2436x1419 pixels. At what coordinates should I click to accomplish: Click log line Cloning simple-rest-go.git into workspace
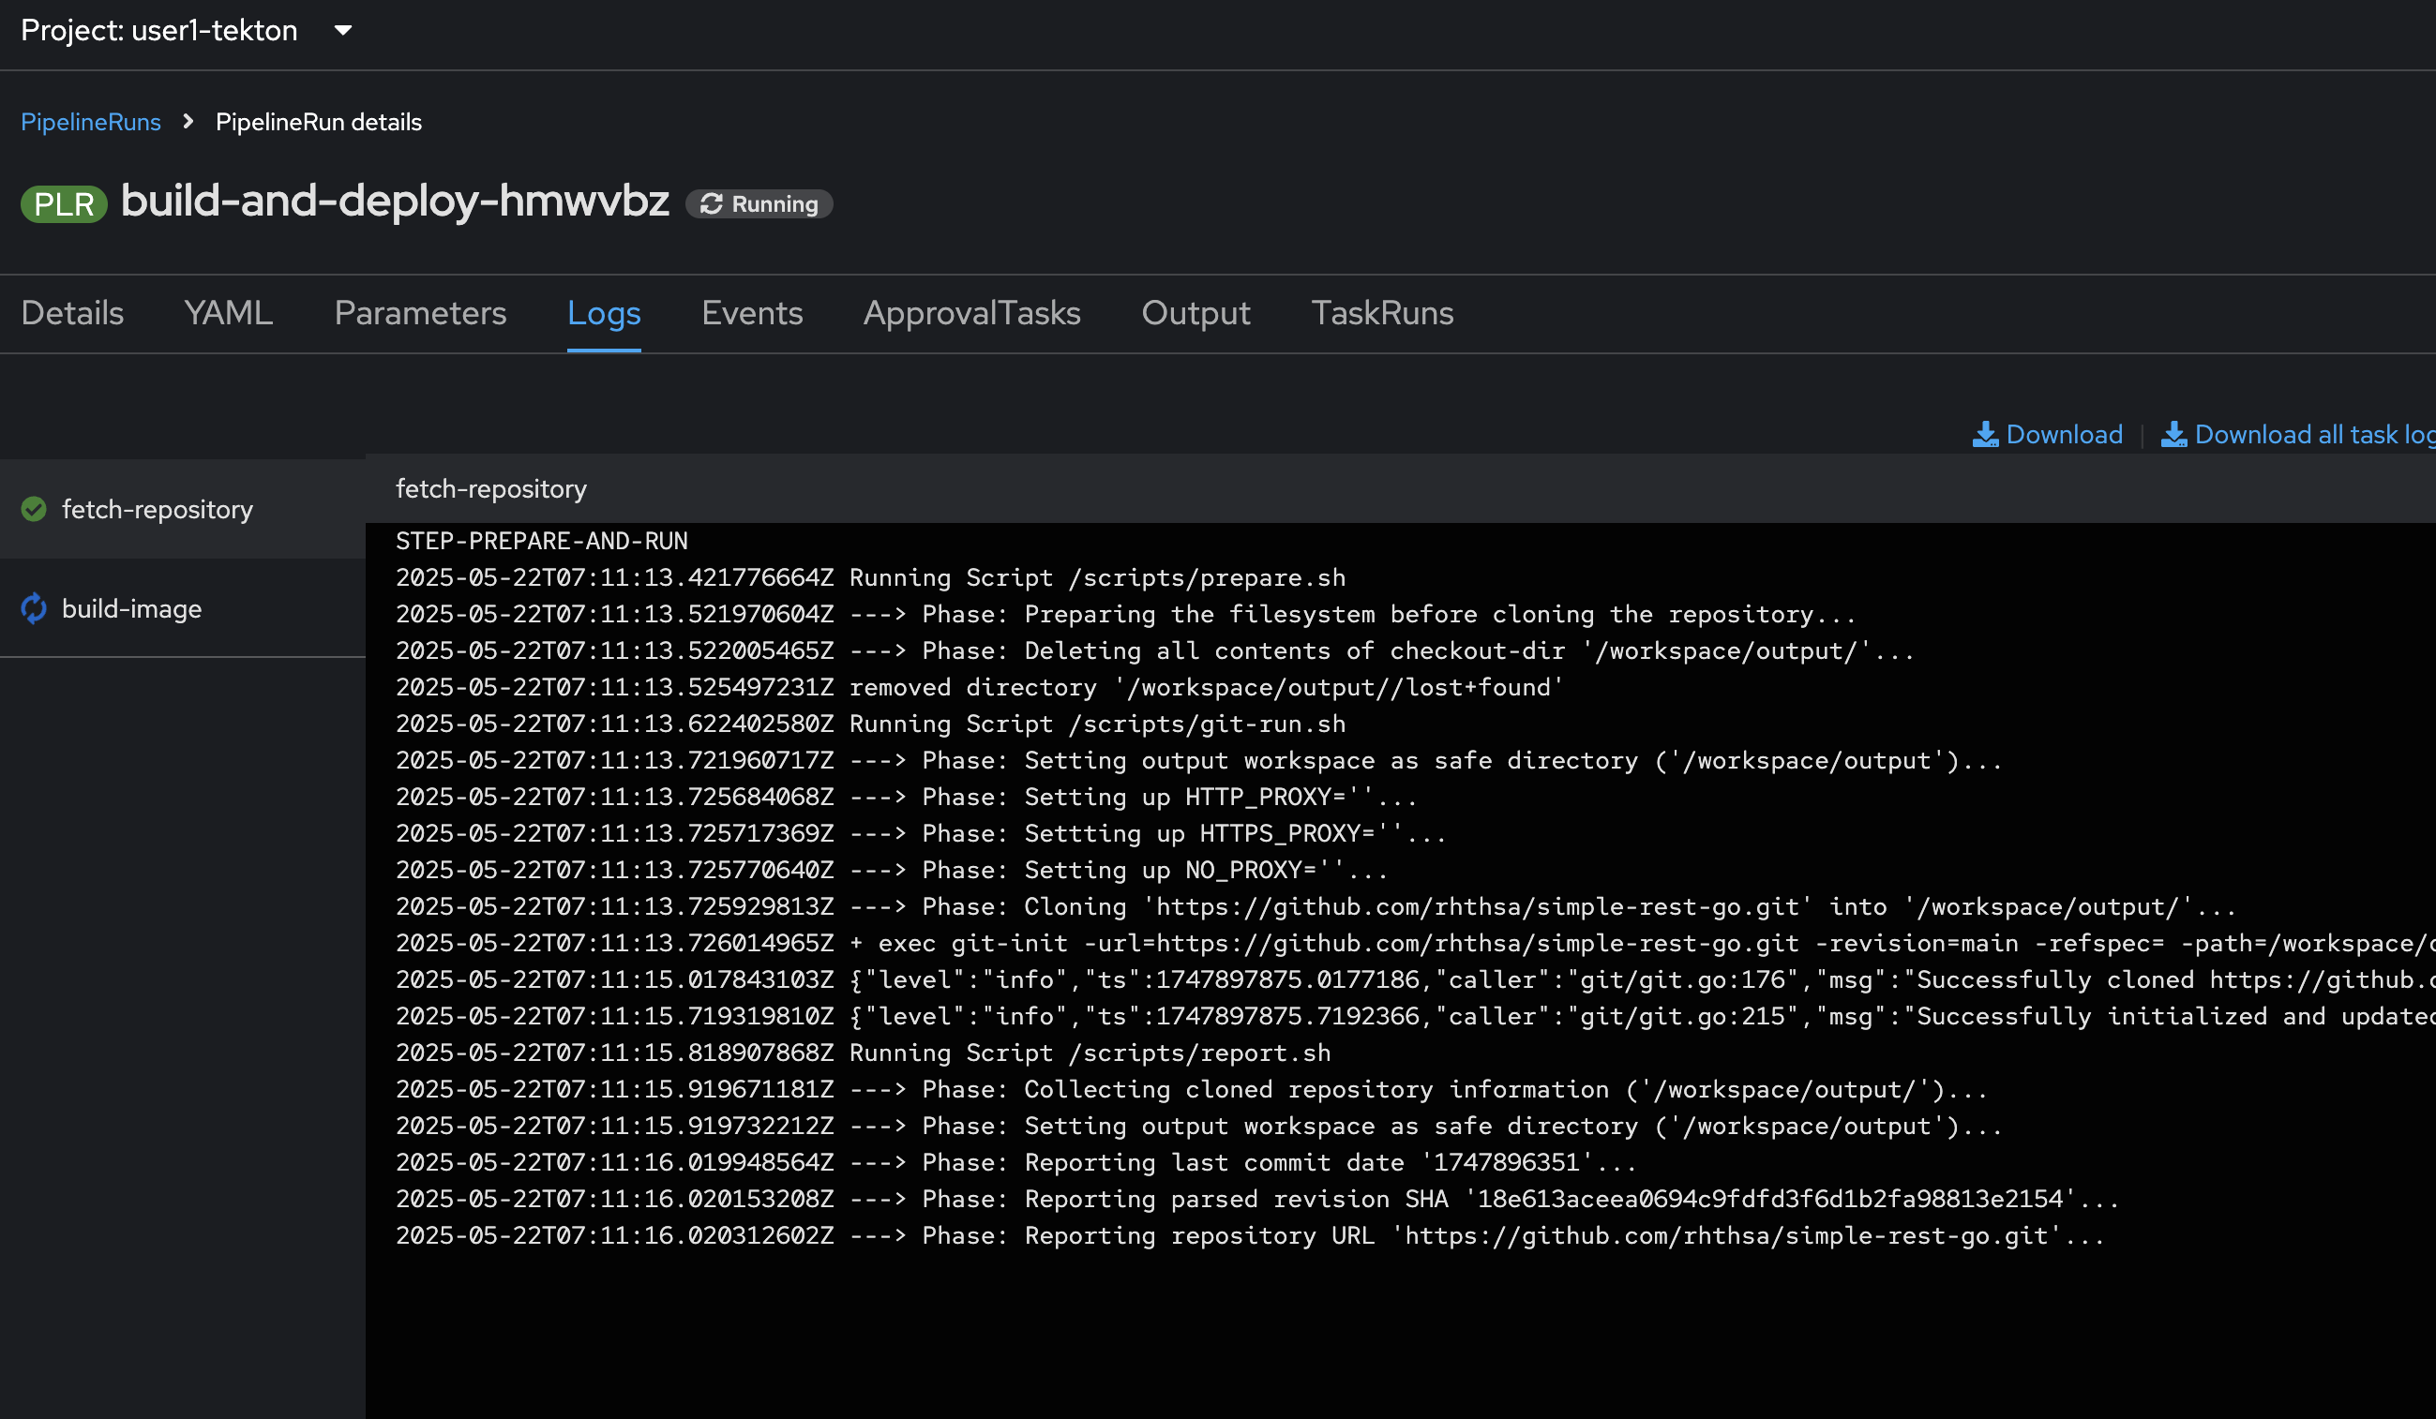pyautogui.click(x=1316, y=907)
